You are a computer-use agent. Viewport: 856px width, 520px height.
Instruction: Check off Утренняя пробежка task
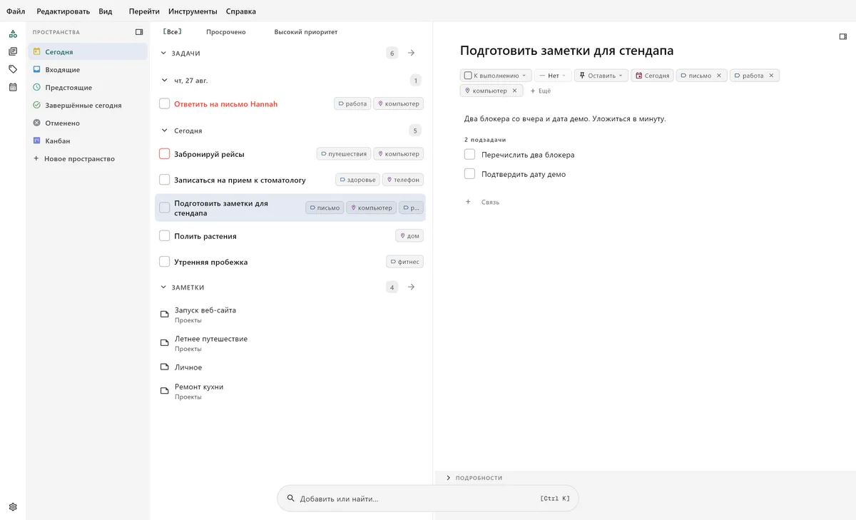tap(164, 262)
